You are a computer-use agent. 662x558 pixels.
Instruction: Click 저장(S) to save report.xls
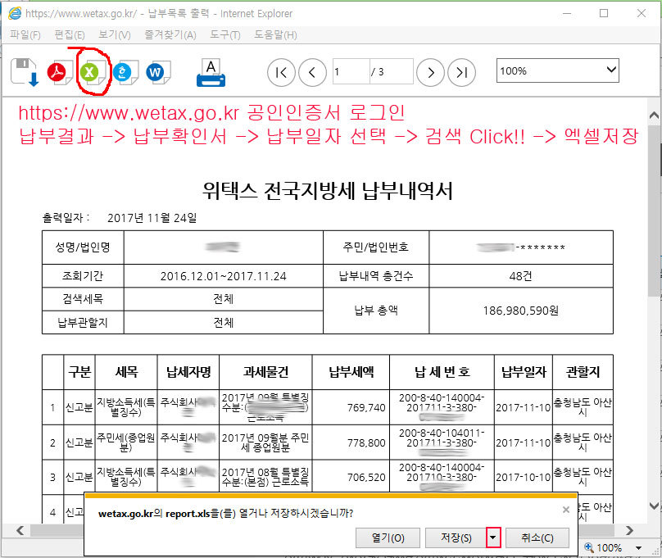point(456,538)
